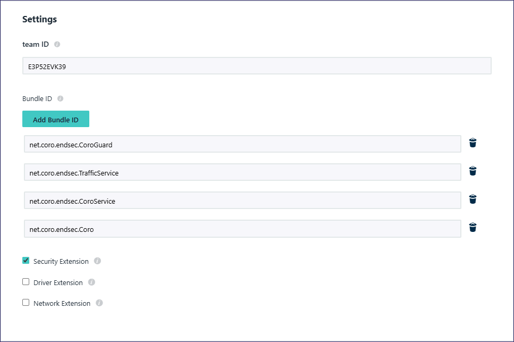
Task: Click trash icon beside net.coro.endsec.CoroService
Action: [x=473, y=199]
